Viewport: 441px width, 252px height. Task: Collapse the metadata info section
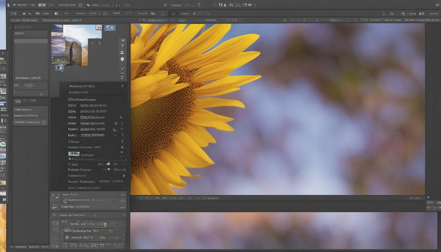coord(122,86)
